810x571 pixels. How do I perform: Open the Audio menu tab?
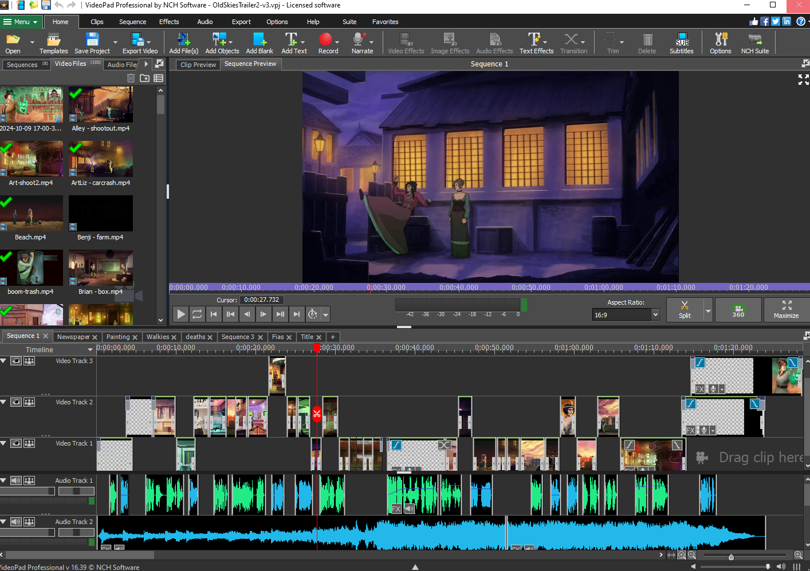[x=205, y=22]
